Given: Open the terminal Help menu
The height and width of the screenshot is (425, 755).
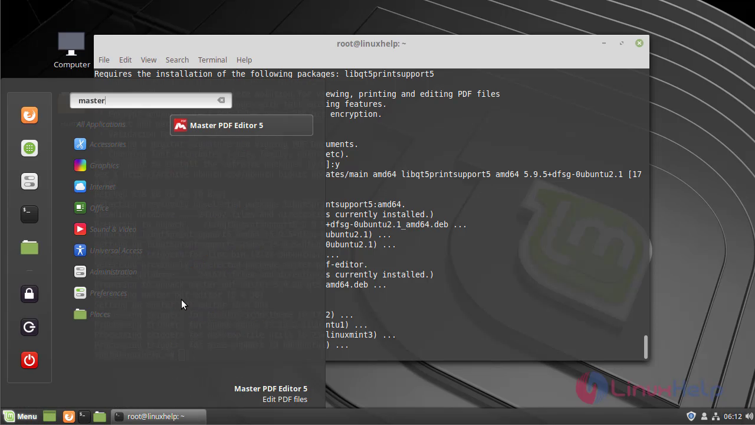Looking at the screenshot, I should pos(244,60).
